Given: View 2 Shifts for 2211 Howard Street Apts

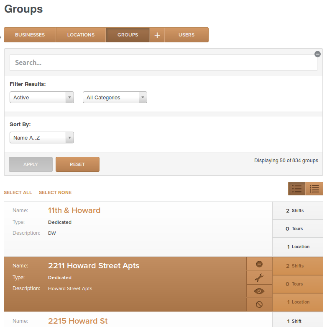Looking at the screenshot, I should (x=298, y=266).
